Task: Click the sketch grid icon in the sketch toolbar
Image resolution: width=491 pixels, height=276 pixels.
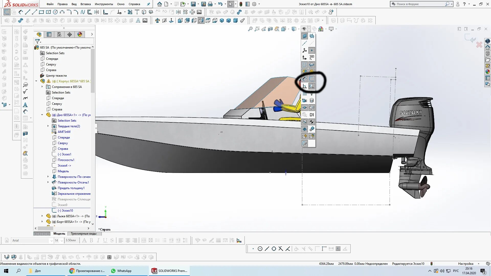Action: (x=338, y=249)
